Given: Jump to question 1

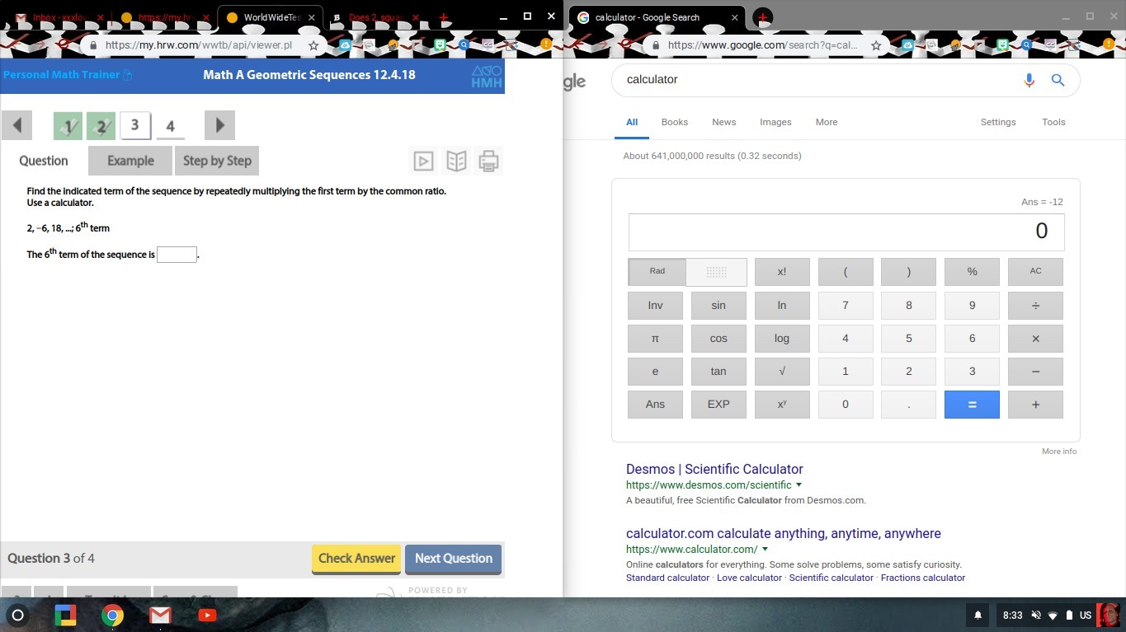Looking at the screenshot, I should [x=68, y=126].
